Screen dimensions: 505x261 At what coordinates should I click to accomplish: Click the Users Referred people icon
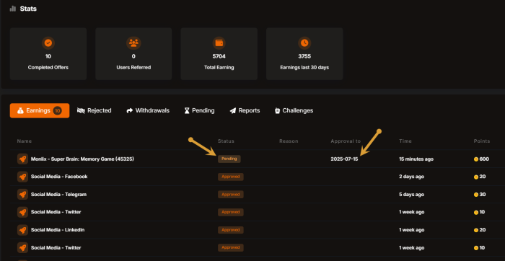[133, 43]
